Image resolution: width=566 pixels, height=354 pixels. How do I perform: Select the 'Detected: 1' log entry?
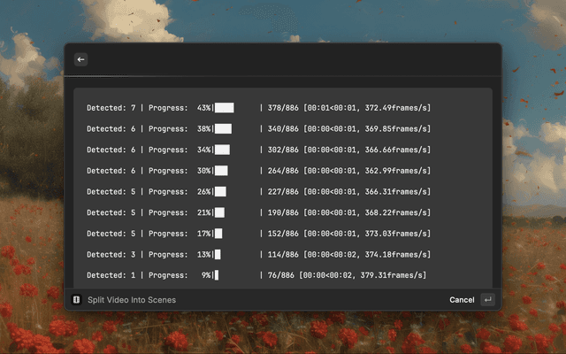pyautogui.click(x=111, y=275)
